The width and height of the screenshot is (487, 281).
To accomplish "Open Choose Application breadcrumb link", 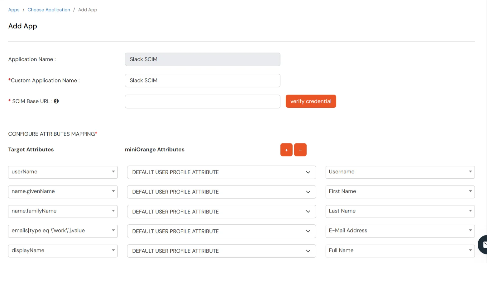I will 49,10.
